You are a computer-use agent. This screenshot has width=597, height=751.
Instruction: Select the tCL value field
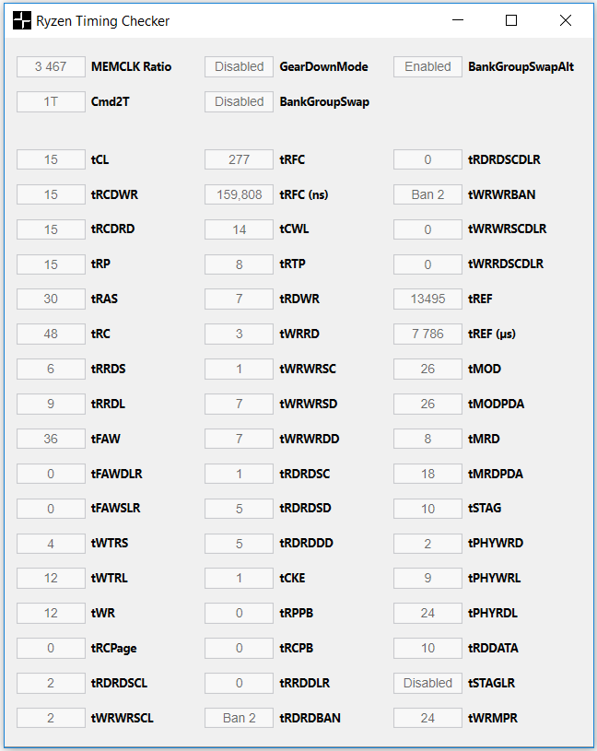[x=52, y=159]
